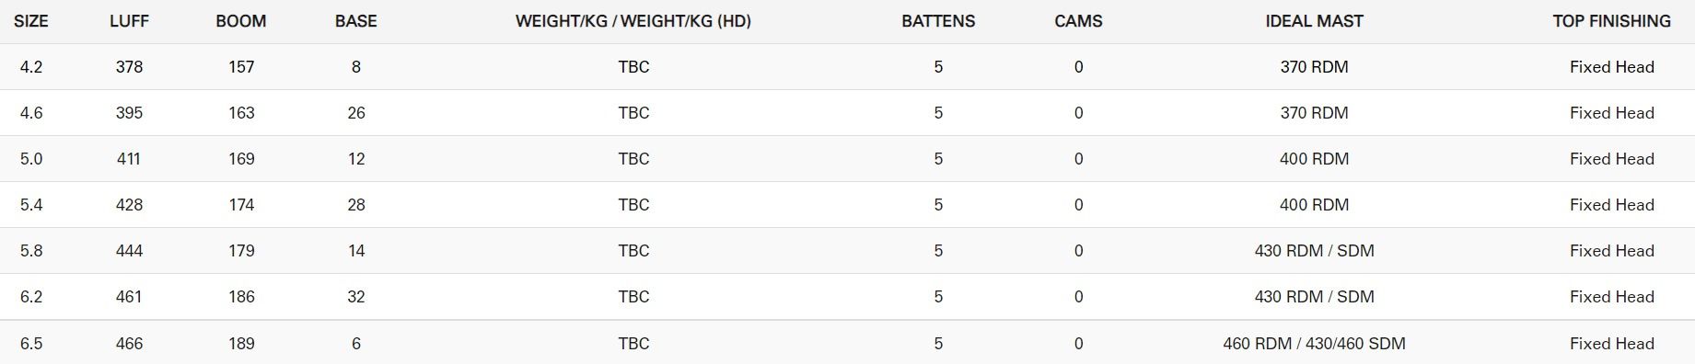Select the BOOM column header
The image size is (1695, 364).
tap(241, 21)
